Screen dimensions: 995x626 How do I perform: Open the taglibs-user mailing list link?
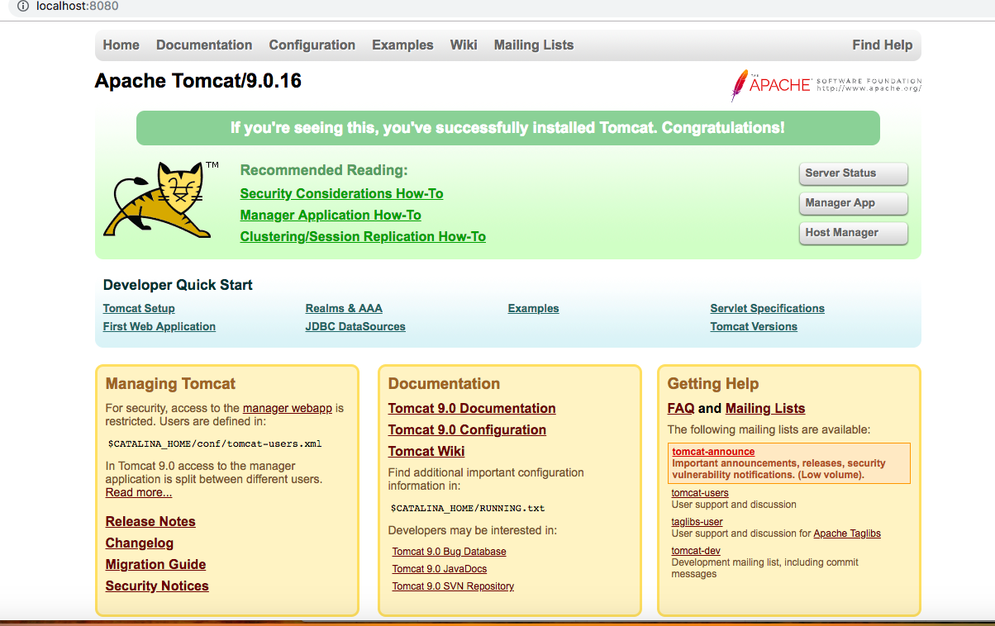(697, 522)
